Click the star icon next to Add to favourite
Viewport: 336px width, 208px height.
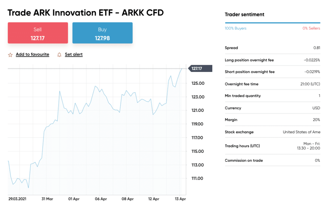point(10,54)
